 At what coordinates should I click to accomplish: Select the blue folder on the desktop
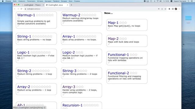(x=188, y=18)
